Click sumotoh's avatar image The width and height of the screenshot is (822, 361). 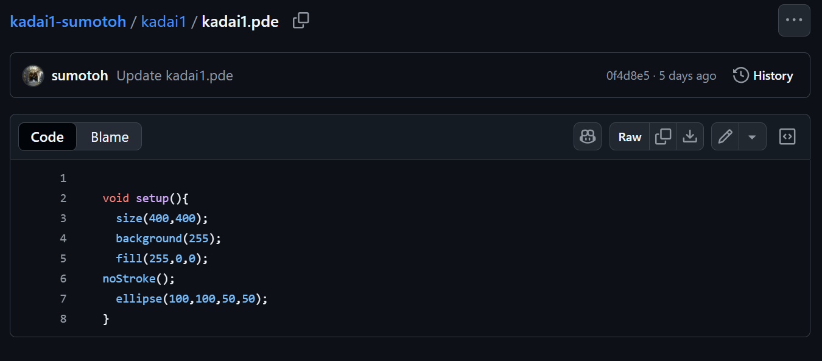pos(33,75)
